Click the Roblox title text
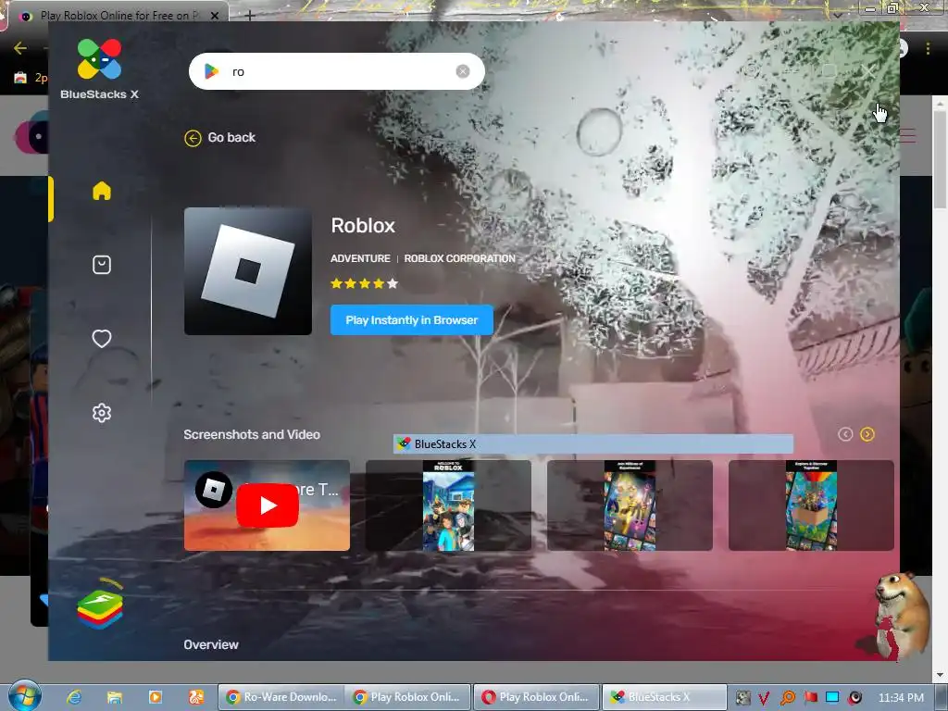The height and width of the screenshot is (711, 948). (363, 226)
